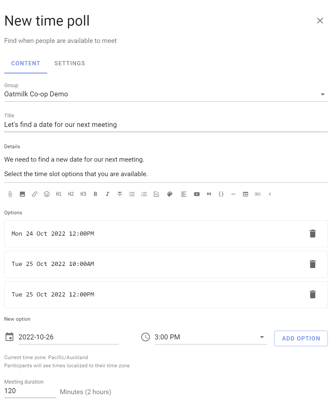The width and height of the screenshot is (332, 406).
Task: Click the attach file paperclip icon
Action: pos(10,194)
